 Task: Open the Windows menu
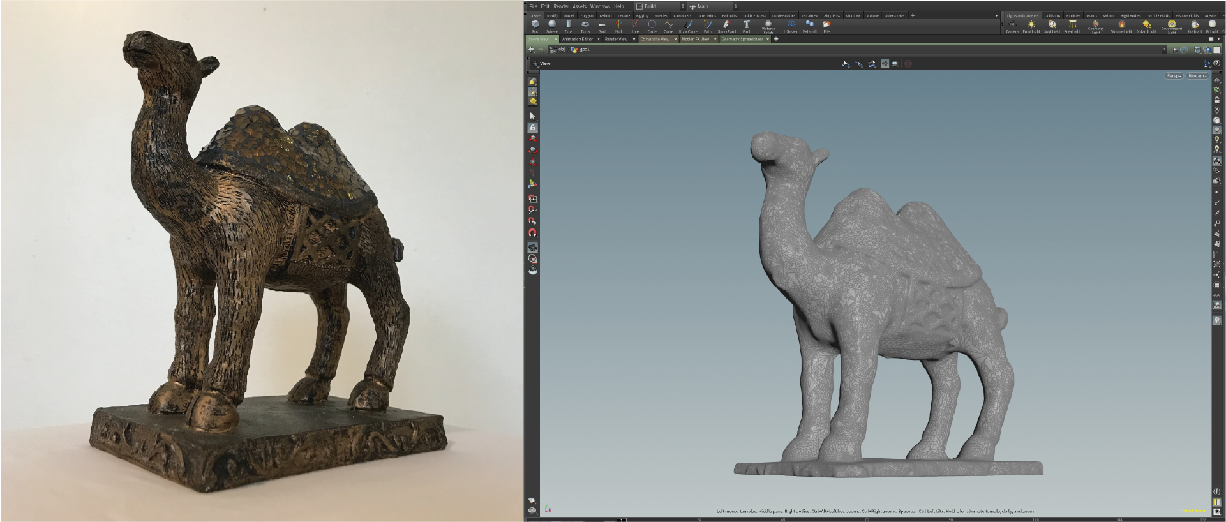coord(600,6)
